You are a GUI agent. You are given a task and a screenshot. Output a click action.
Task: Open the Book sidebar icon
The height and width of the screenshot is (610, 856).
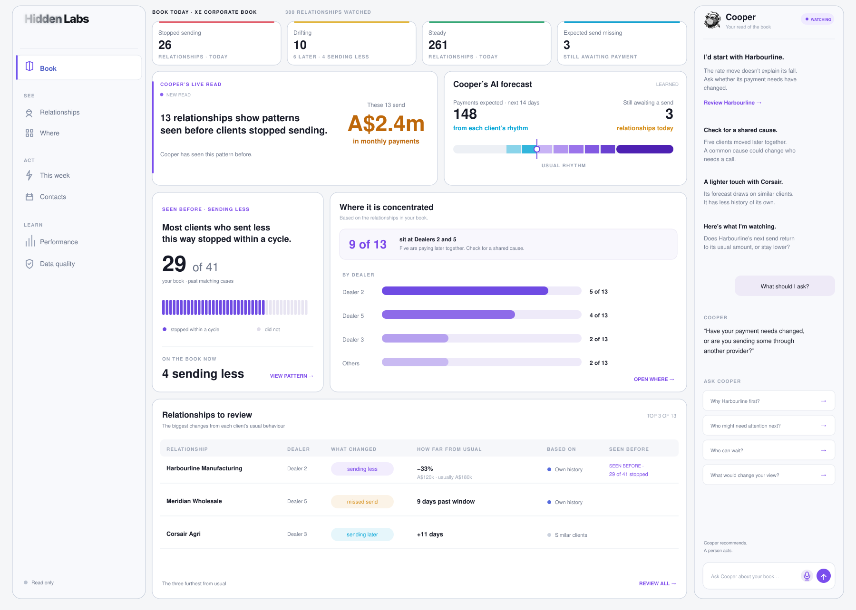(x=29, y=67)
